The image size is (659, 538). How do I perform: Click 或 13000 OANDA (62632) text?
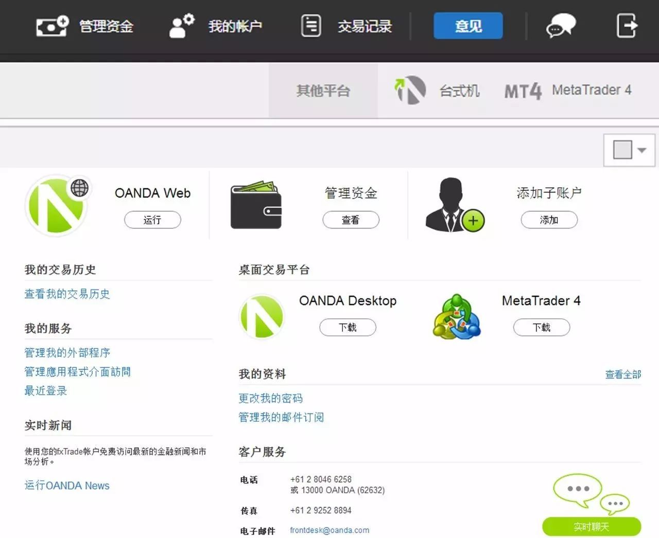tap(337, 490)
